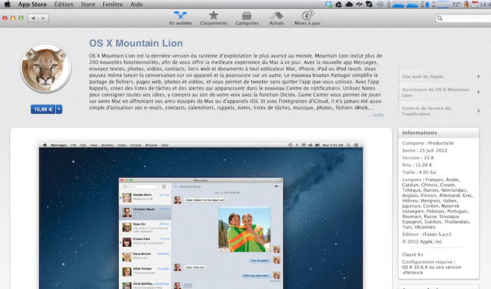Open the Aide menu
The width and height of the screenshot is (491, 289).
(137, 4)
